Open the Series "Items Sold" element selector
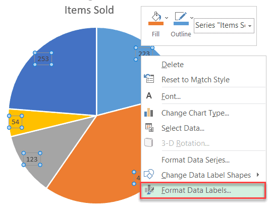 pos(224,26)
